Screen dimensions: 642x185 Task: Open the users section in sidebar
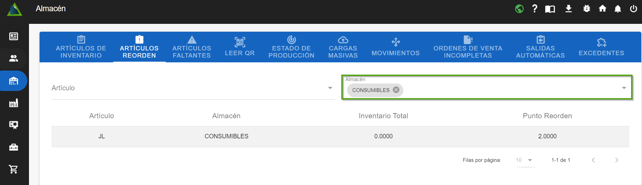tap(14, 59)
